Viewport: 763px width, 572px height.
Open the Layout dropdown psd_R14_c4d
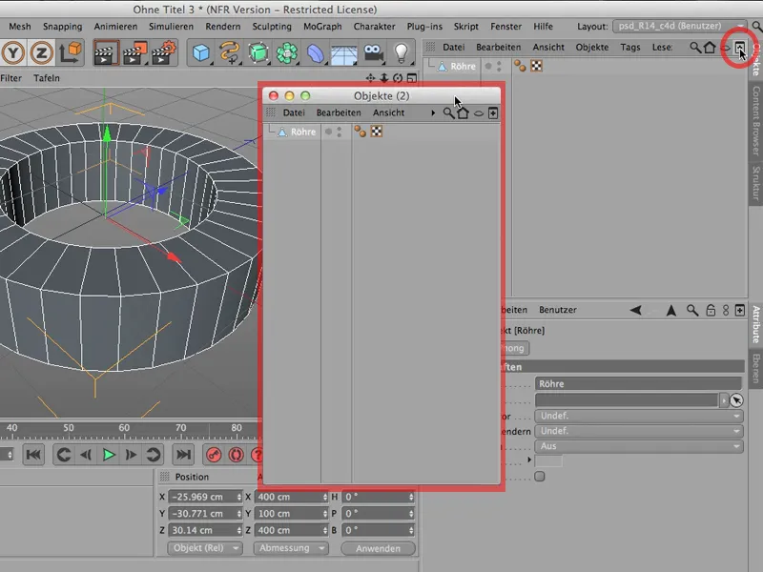pos(679,26)
